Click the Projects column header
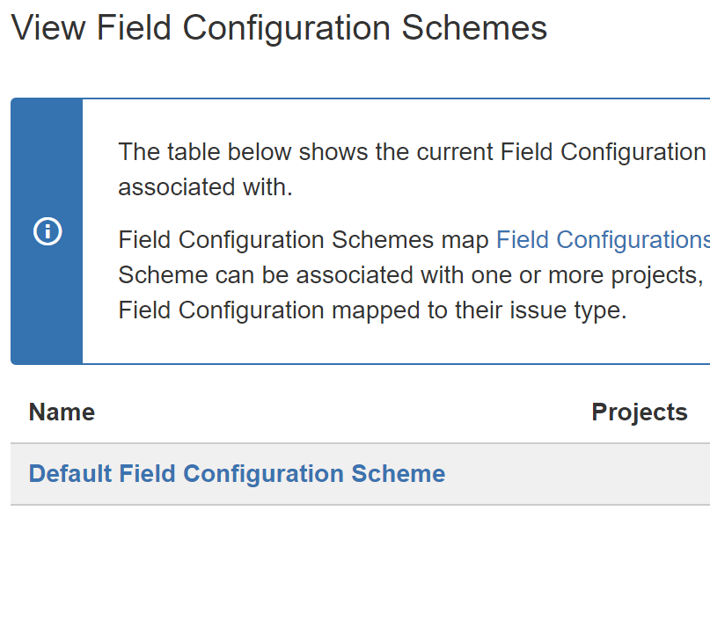 pos(640,412)
